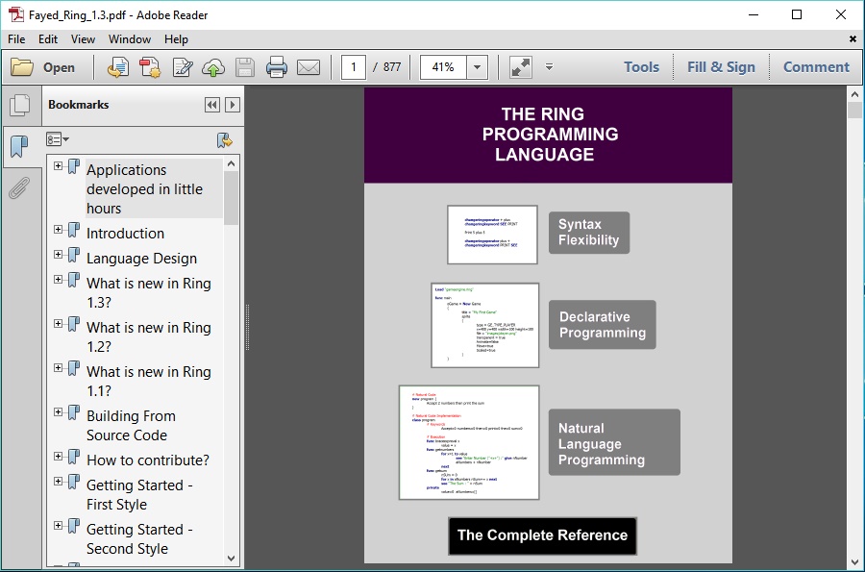Click bookmark icon beside How to contribute?

click(74, 457)
